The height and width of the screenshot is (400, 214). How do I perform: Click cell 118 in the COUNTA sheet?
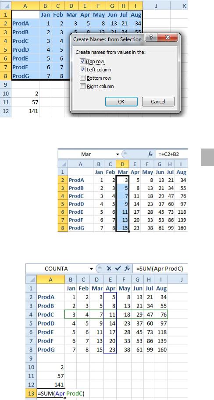click(x=161, y=332)
